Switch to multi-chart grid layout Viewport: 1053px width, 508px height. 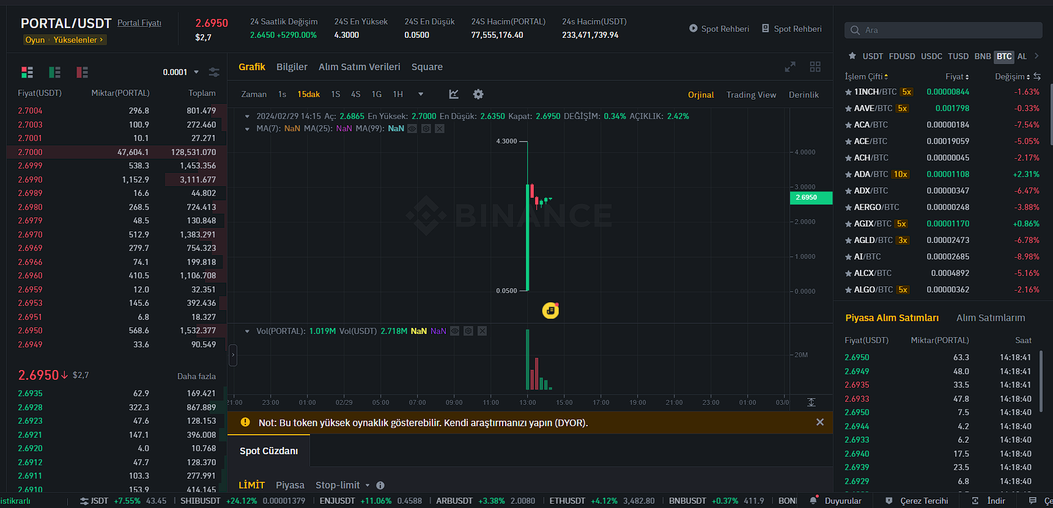(x=815, y=67)
